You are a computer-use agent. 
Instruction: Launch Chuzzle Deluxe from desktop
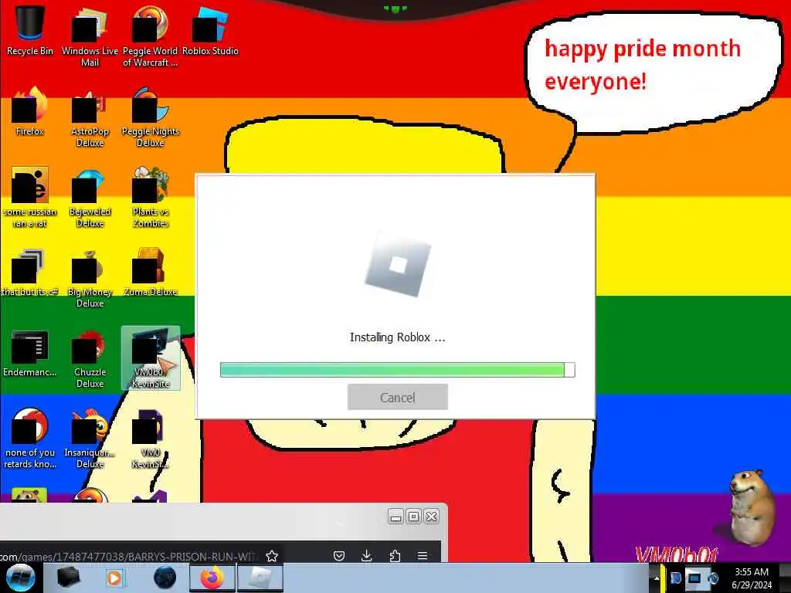pos(90,358)
